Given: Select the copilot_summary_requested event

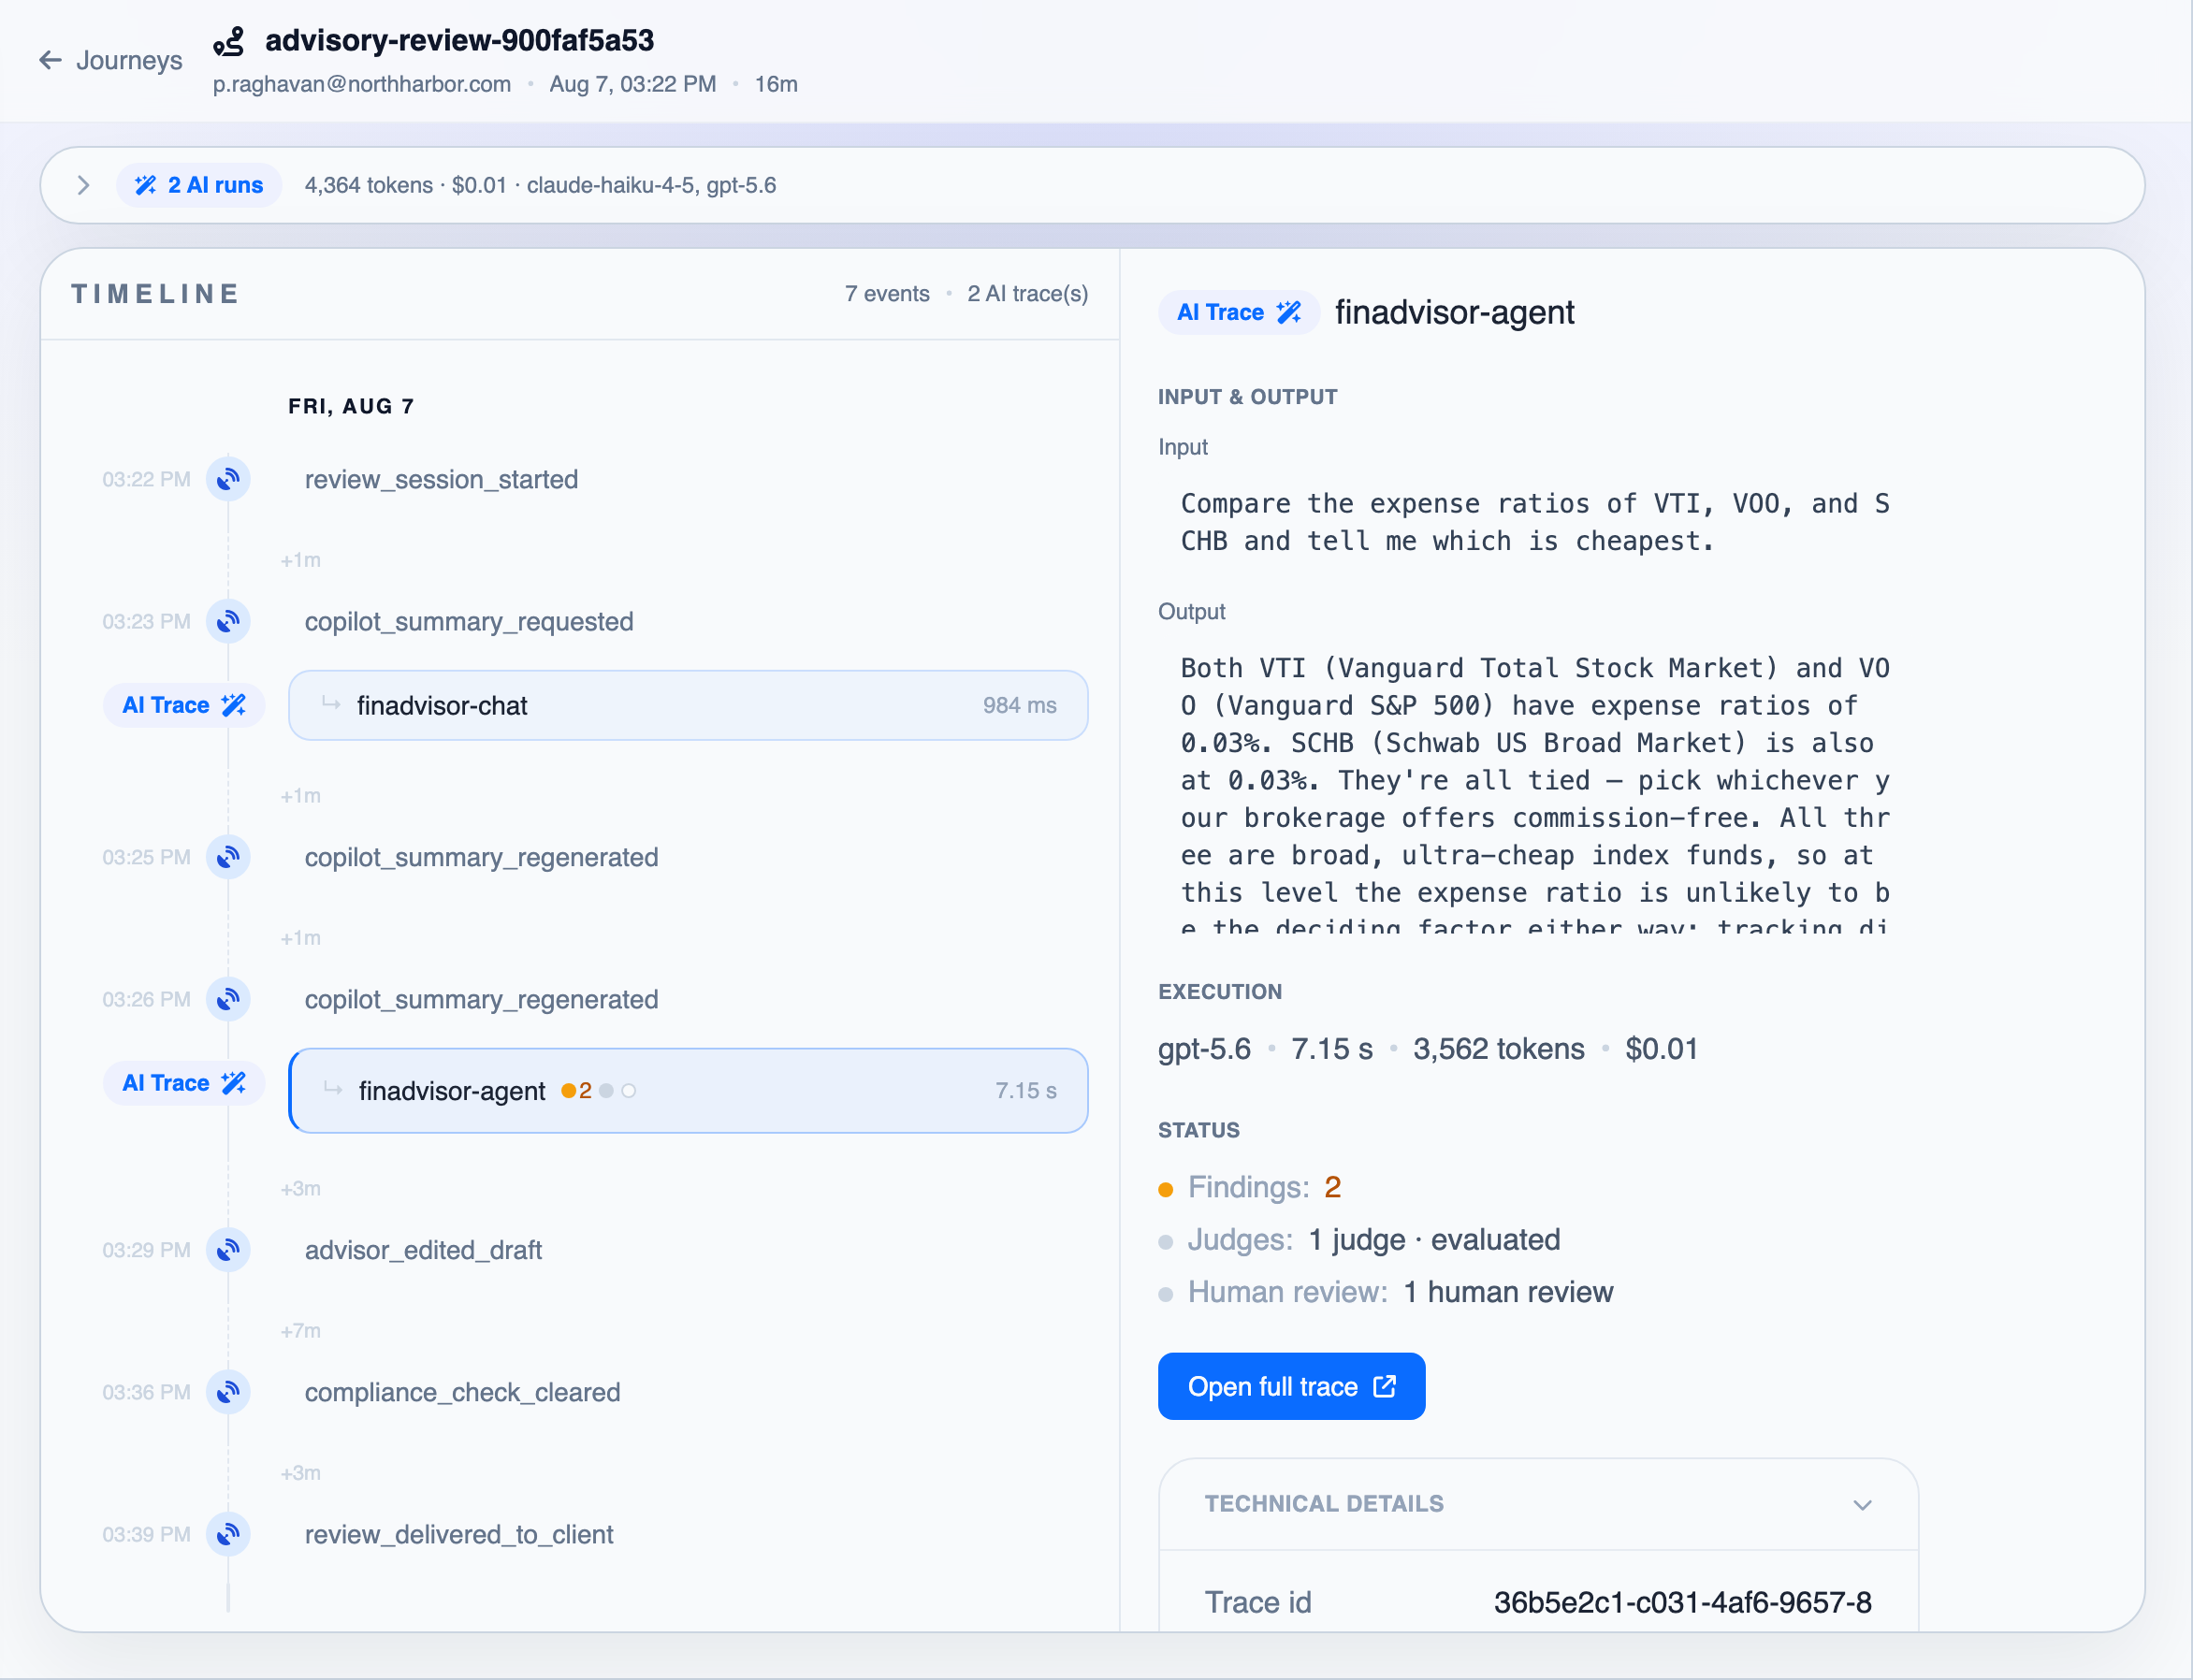Looking at the screenshot, I should pyautogui.click(x=469, y=621).
